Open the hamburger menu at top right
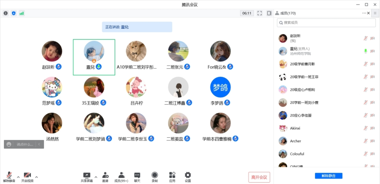Screen dimensions: 380x184 [375, 13]
